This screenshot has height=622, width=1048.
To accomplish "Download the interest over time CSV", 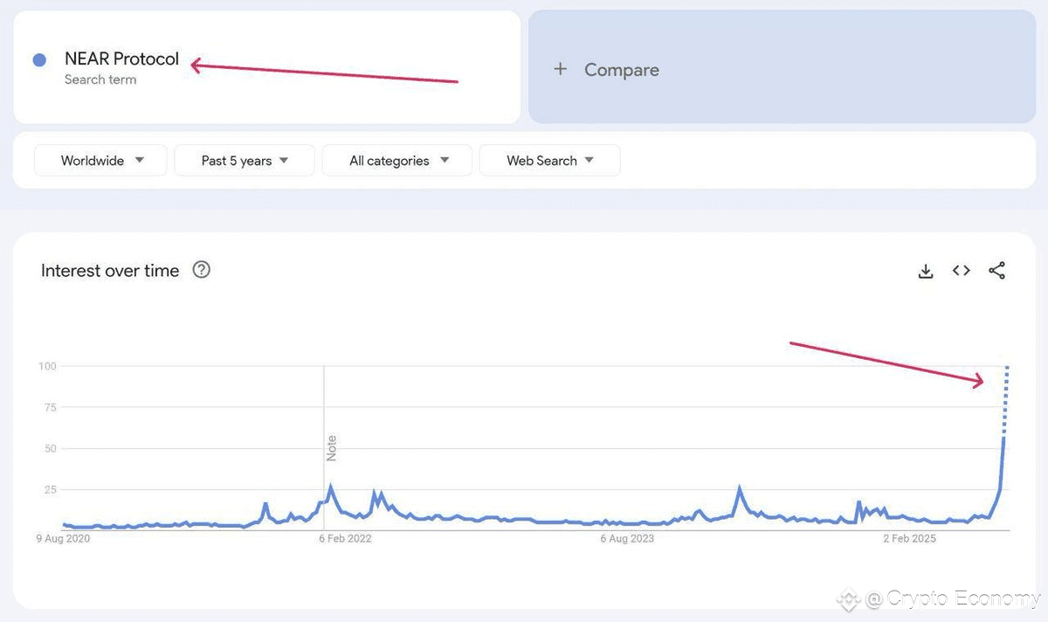I will point(926,271).
